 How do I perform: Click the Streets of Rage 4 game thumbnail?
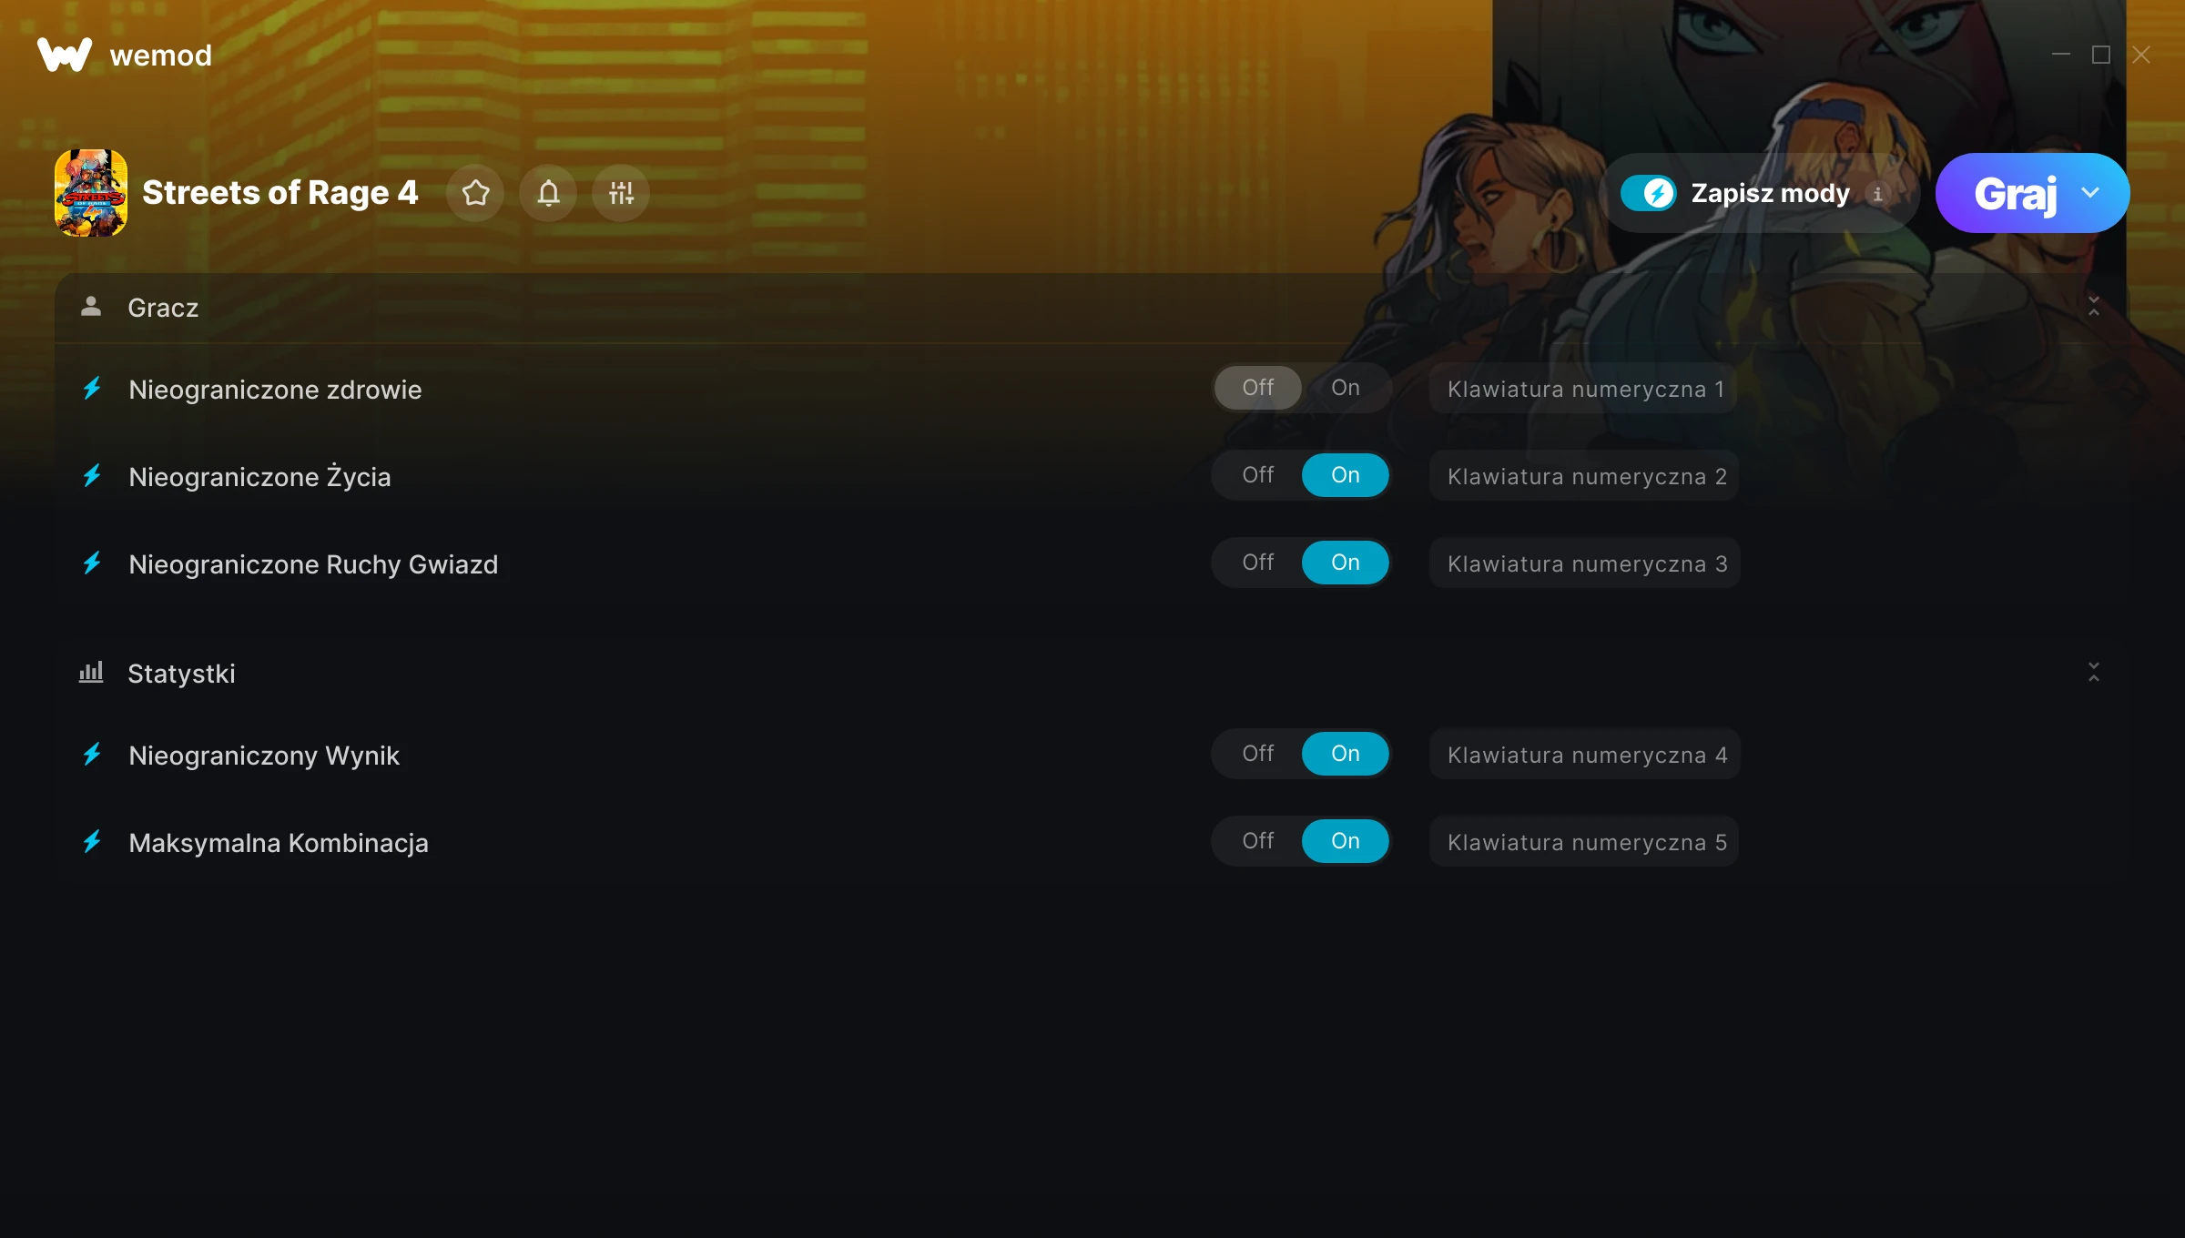pos(91,193)
